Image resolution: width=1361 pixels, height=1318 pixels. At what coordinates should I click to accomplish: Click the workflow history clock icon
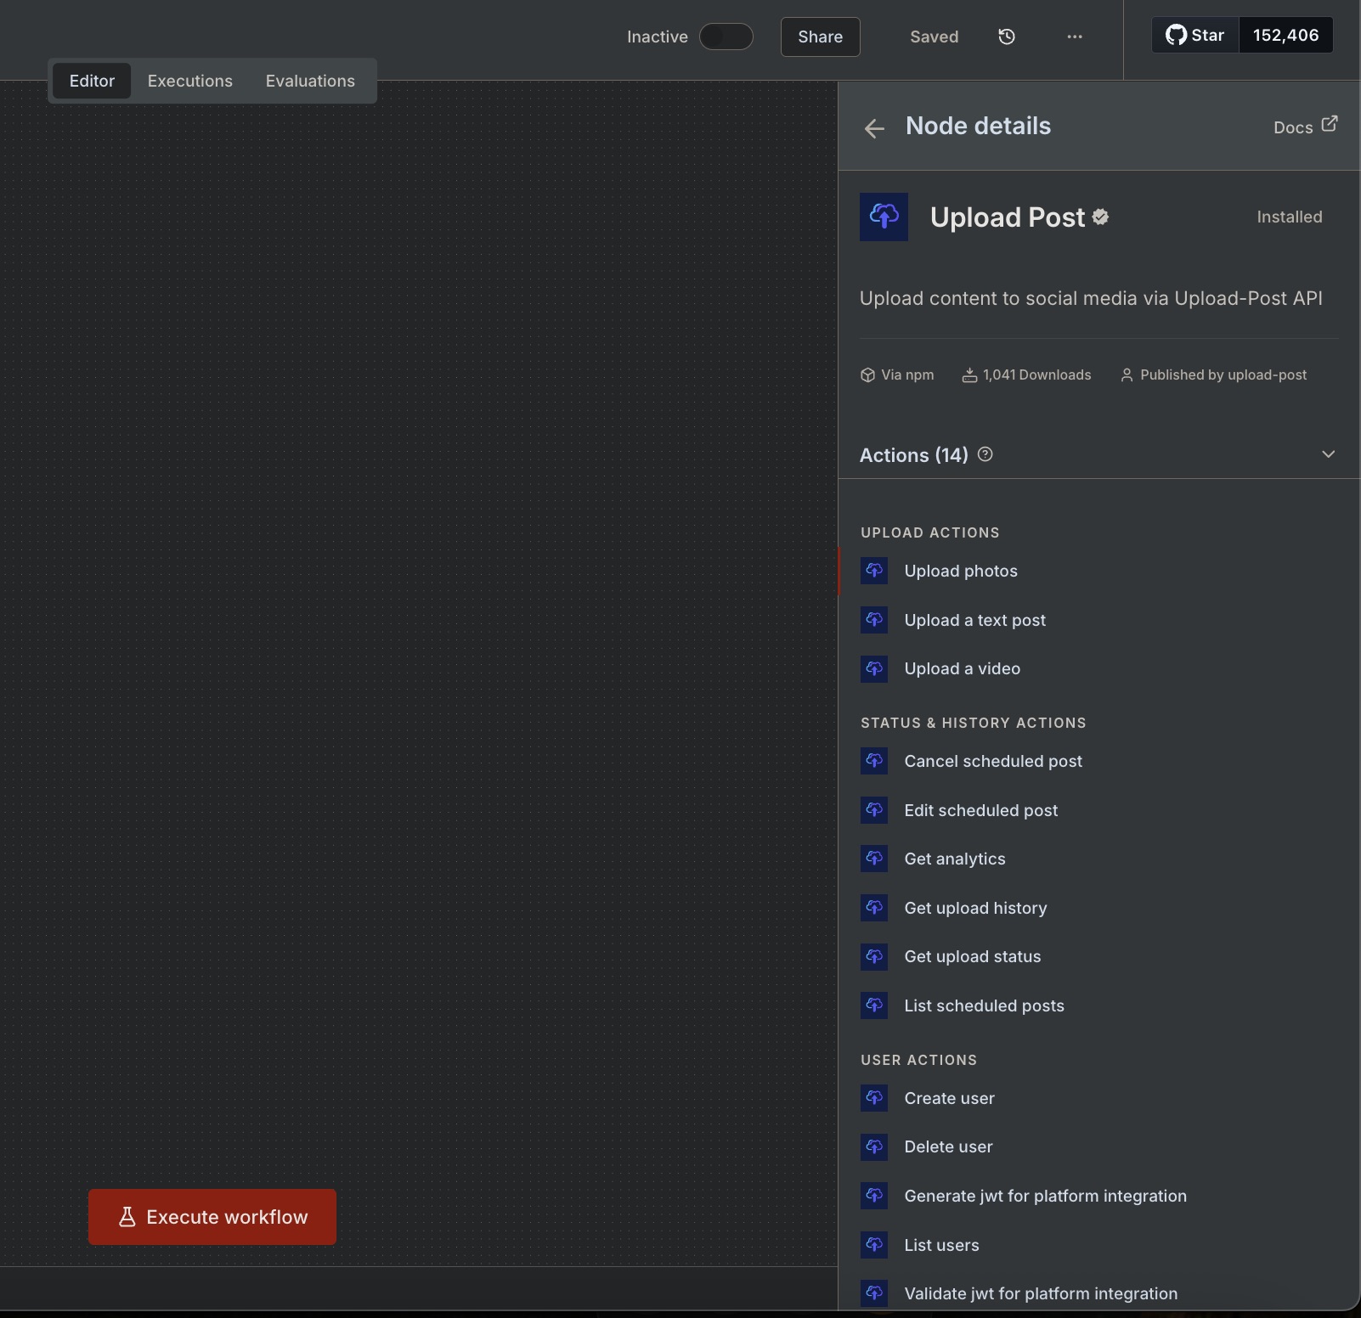coord(1007,37)
